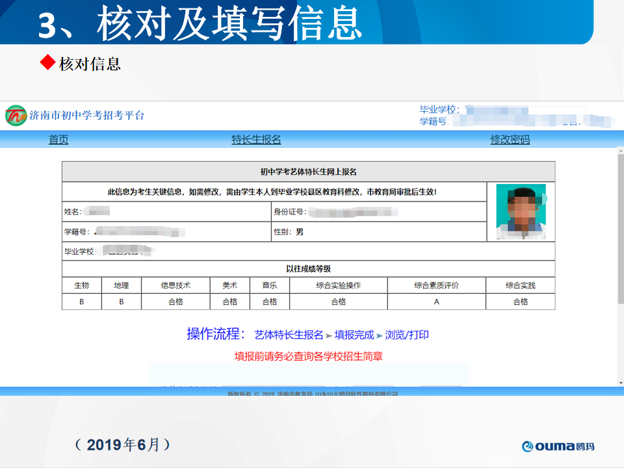This screenshot has height=468, width=624.
Task: Click the bold notice starting with 此信息为考生关键信息
Action: pyautogui.click(x=272, y=192)
